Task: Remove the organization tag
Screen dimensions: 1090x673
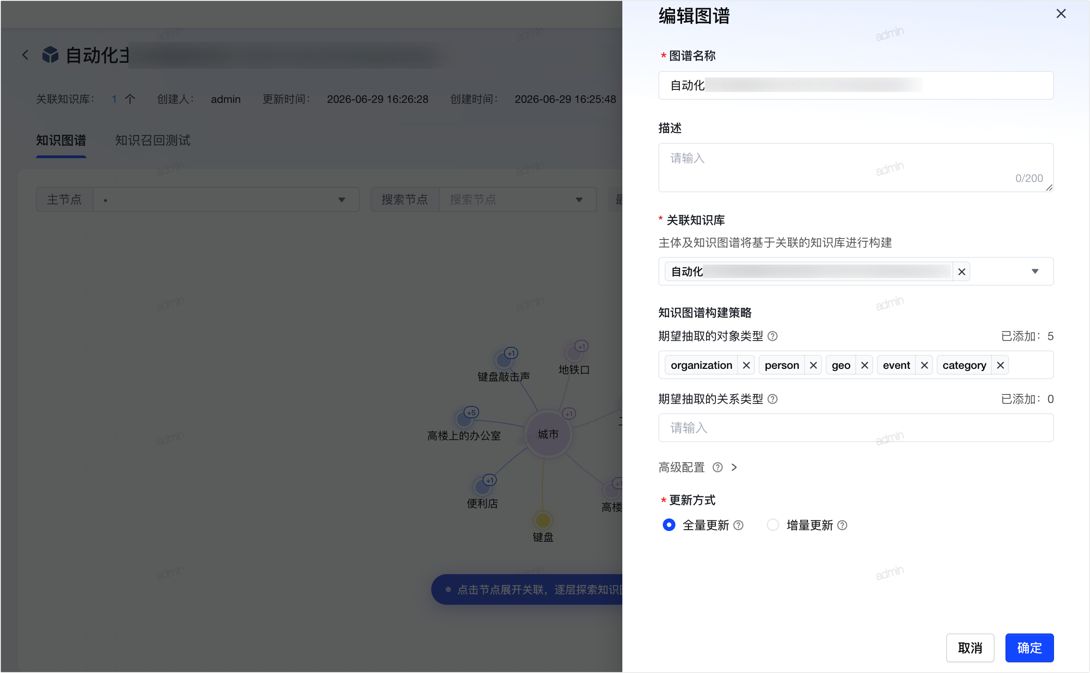Action: [x=746, y=365]
